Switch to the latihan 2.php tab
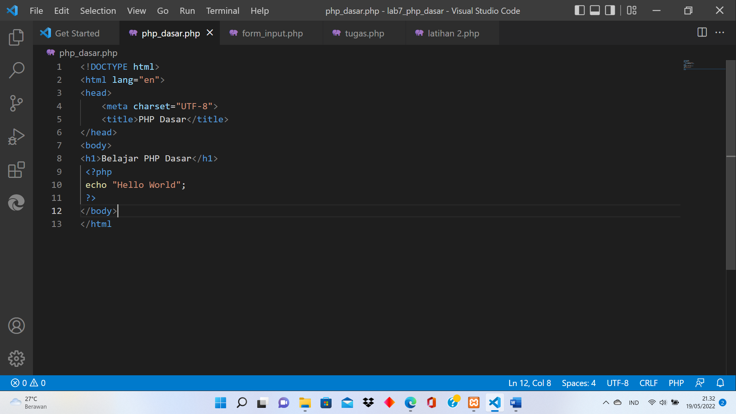 [453, 33]
